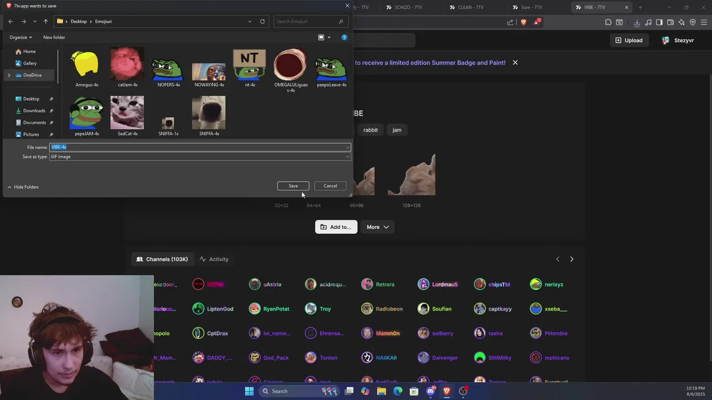Open the dialog help icon
This screenshot has width=712, height=400.
(x=344, y=37)
